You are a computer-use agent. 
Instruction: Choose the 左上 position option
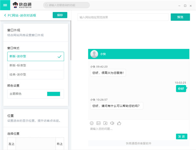12,143
